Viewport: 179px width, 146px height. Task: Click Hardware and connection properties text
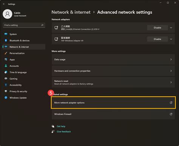[72, 71]
